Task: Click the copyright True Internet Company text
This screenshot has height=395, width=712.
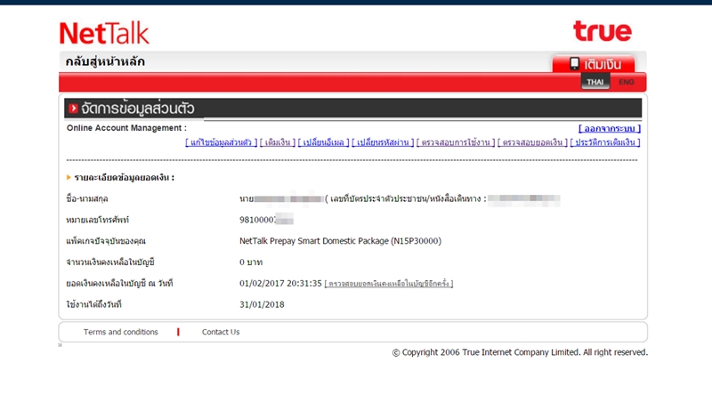Action: click(520, 352)
